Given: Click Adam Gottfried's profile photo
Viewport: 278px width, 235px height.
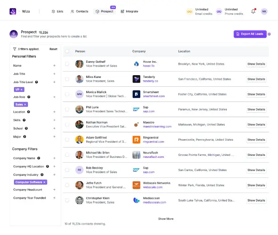Looking at the screenshot, I should [79, 139].
